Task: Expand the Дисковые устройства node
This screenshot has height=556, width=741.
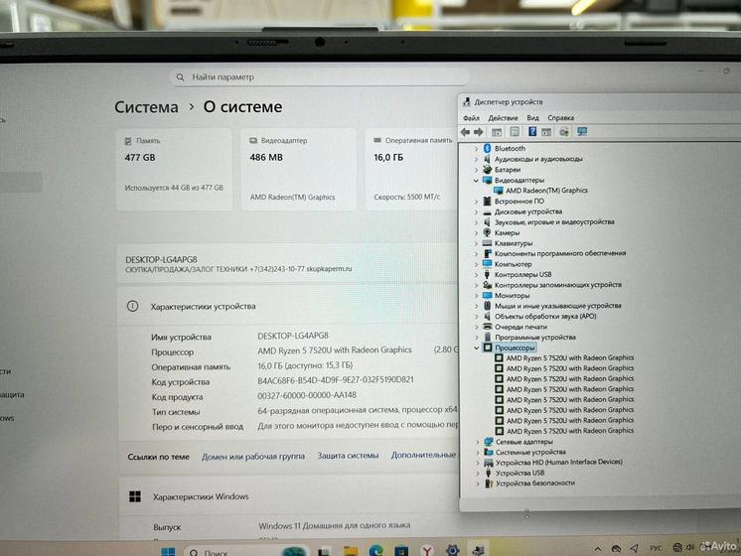Action: (x=477, y=211)
